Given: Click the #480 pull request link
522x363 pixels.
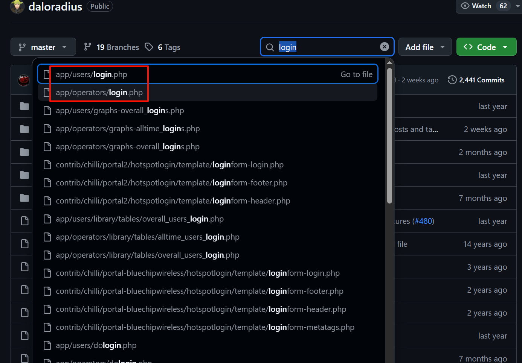Looking at the screenshot, I should point(423,221).
